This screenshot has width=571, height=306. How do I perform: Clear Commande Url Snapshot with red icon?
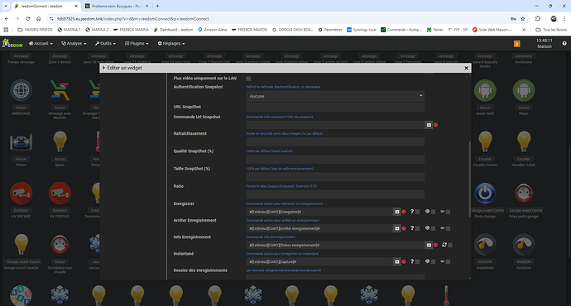436,125
